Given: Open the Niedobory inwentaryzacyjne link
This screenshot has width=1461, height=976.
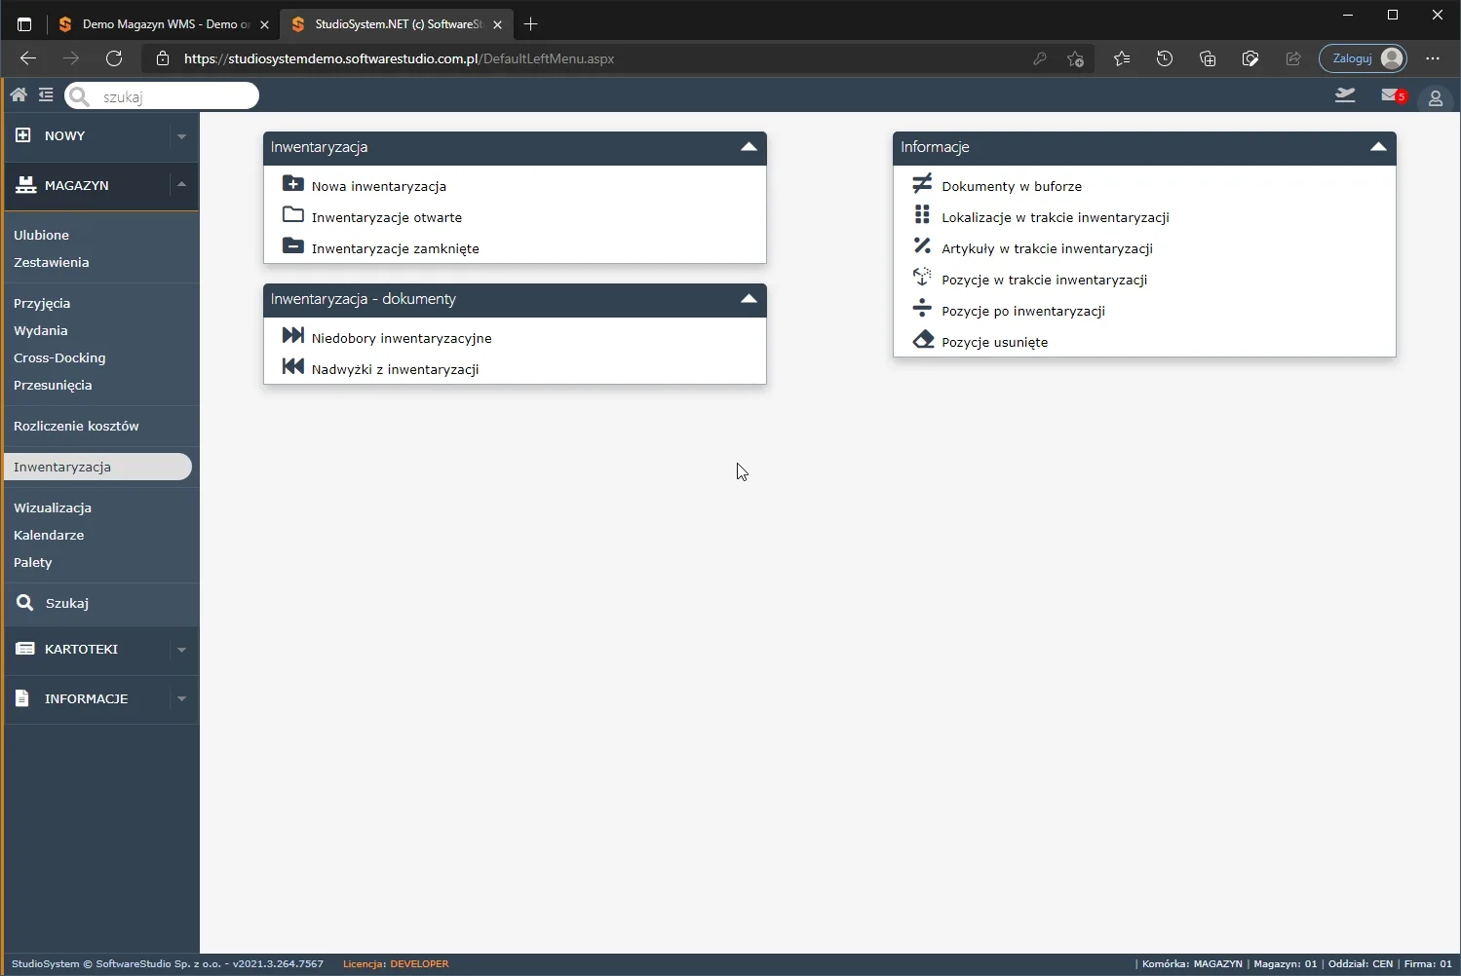Looking at the screenshot, I should [x=402, y=338].
